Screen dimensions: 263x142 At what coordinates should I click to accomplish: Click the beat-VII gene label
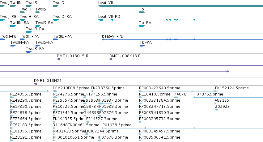point(105,3)
